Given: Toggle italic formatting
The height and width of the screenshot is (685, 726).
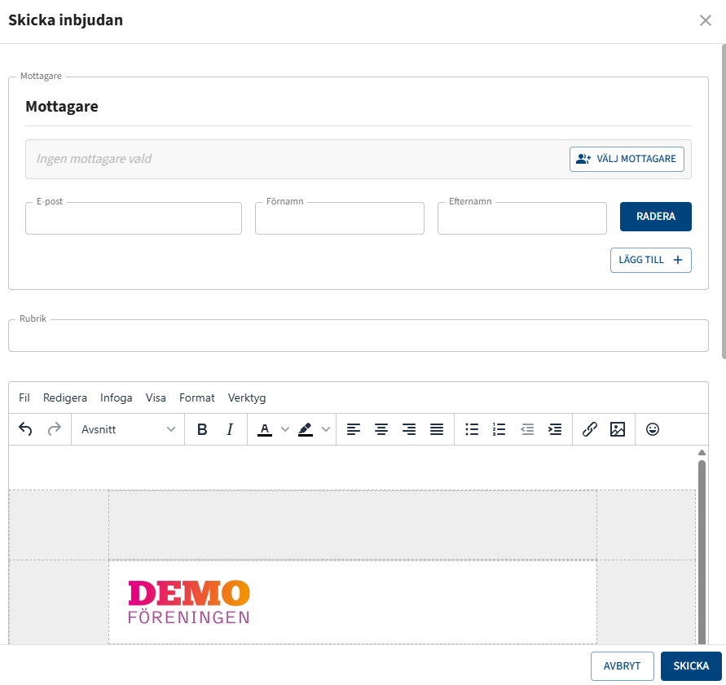Looking at the screenshot, I should pos(230,429).
